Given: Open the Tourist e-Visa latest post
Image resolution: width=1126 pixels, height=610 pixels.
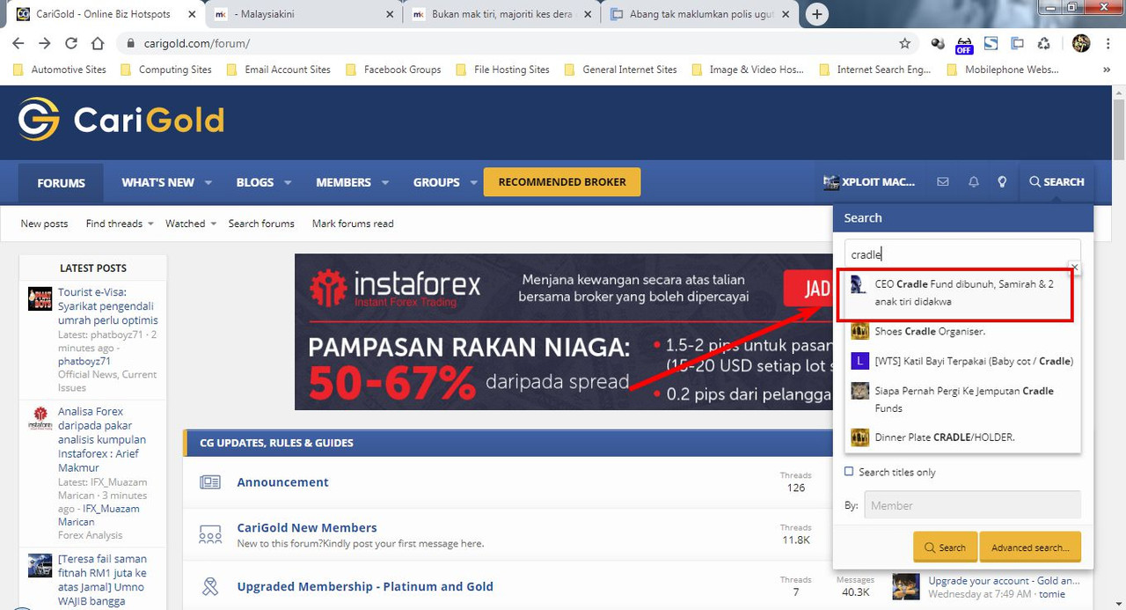Looking at the screenshot, I should click(107, 306).
